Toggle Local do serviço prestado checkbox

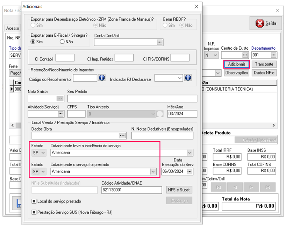pyautogui.click(x=34, y=201)
